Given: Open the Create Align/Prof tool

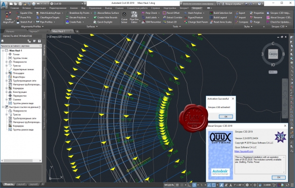Looking at the screenshot, I should [x=8, y=17].
